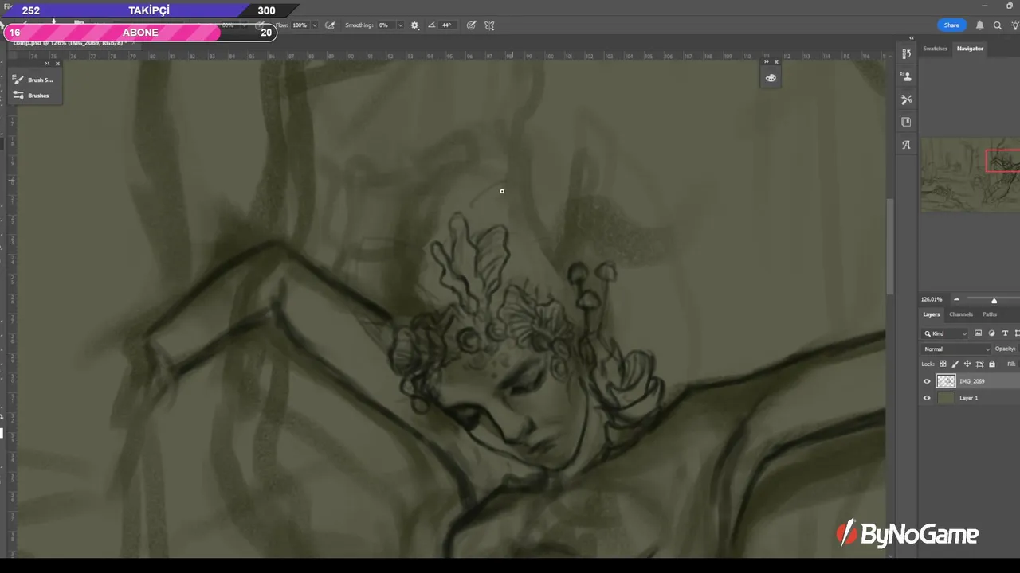Open the Clone Source stamp panel icon
The image size is (1020, 573).
pos(906,76)
